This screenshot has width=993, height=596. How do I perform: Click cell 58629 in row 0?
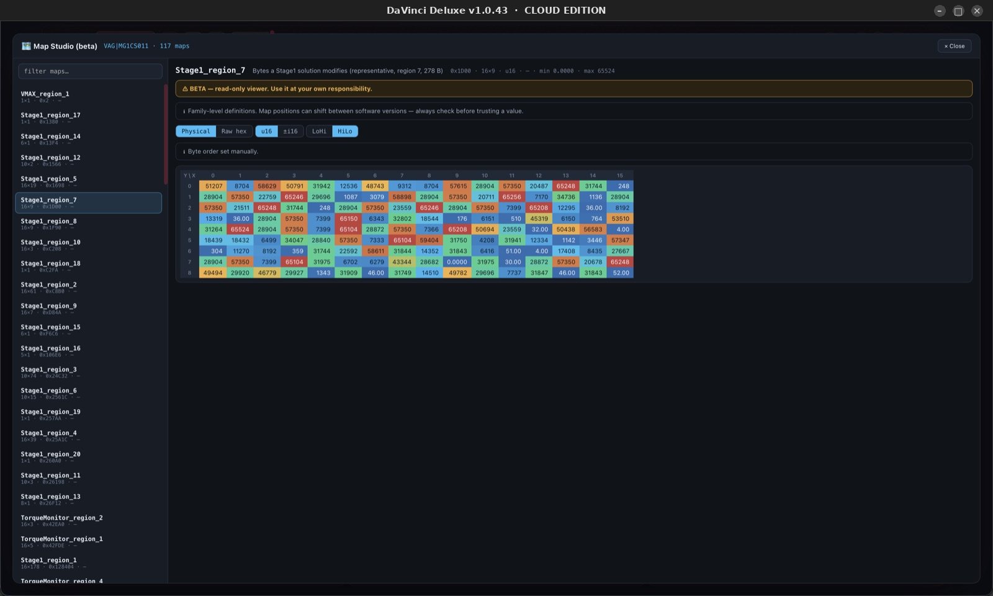click(x=267, y=186)
